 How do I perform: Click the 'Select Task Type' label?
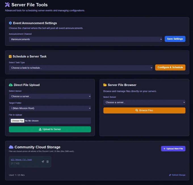[17, 63]
